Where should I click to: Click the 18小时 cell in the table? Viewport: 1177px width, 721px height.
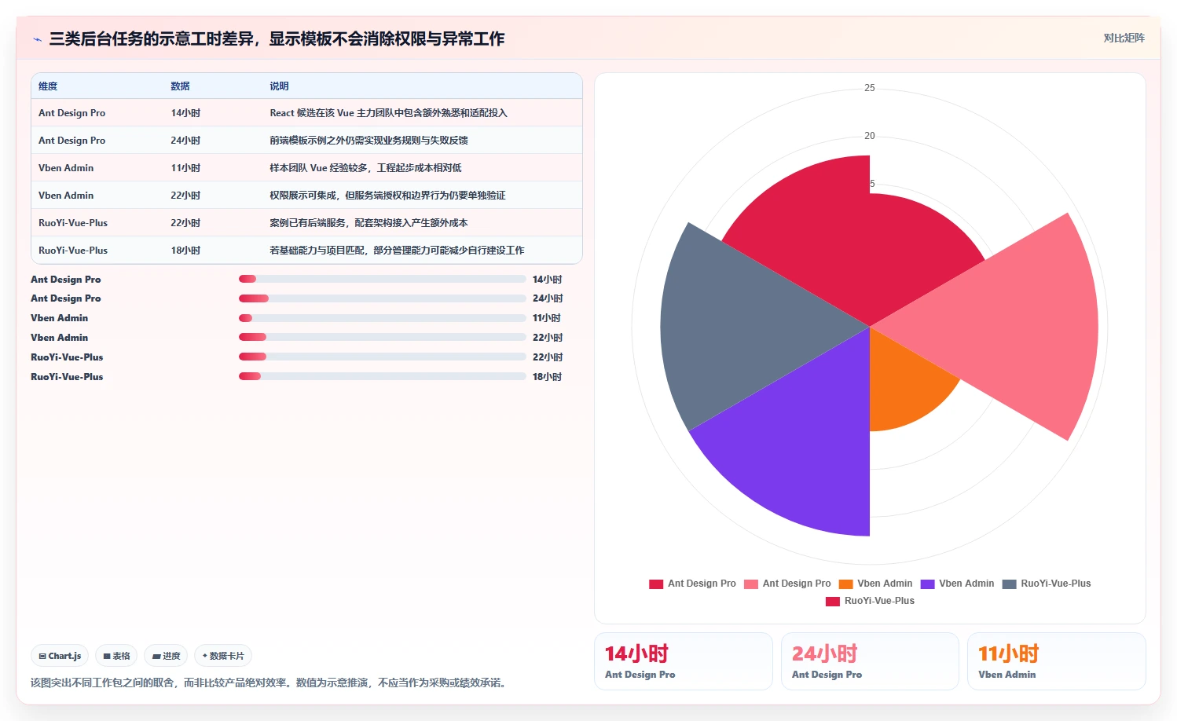(185, 251)
